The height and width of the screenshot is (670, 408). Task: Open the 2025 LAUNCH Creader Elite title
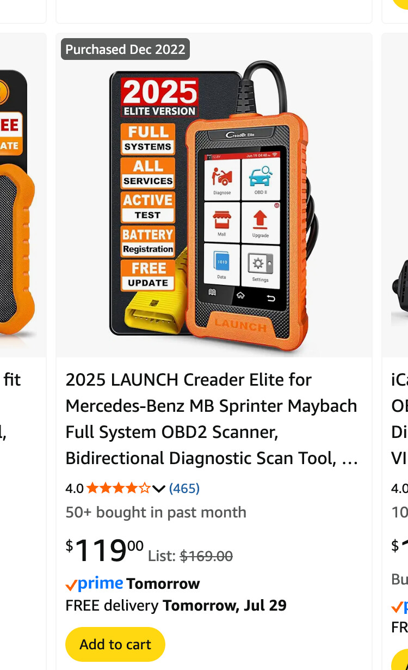pyautogui.click(x=212, y=419)
